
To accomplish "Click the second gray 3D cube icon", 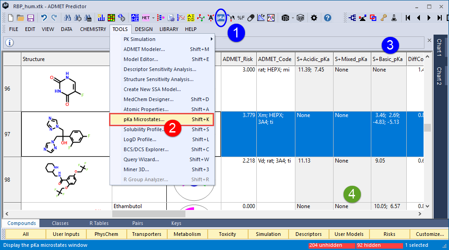I will coord(300,18).
